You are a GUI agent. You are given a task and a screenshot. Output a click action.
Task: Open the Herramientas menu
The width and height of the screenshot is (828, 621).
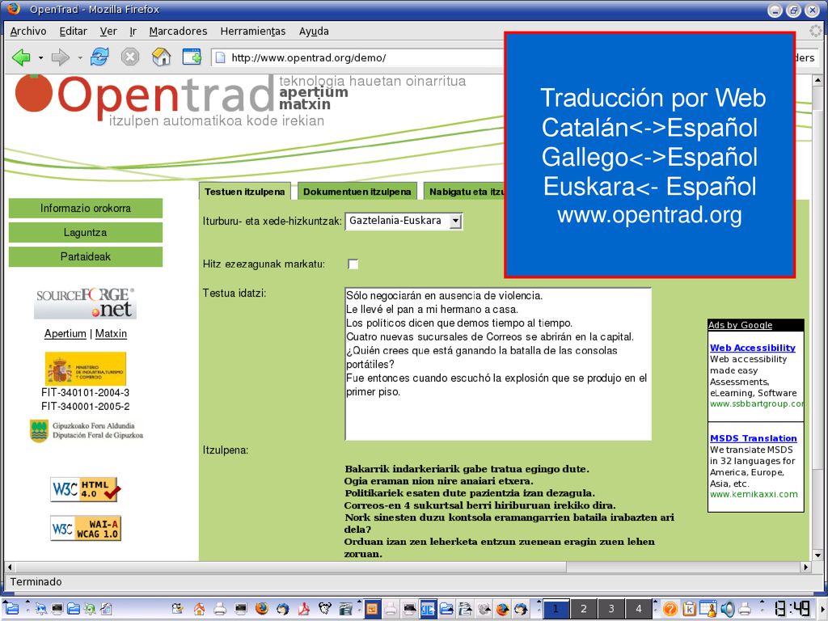pyautogui.click(x=253, y=32)
